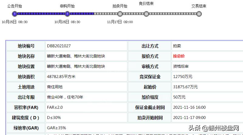Click the starting price 31875.67万元
The image size is (243, 135).
pos(185,87)
